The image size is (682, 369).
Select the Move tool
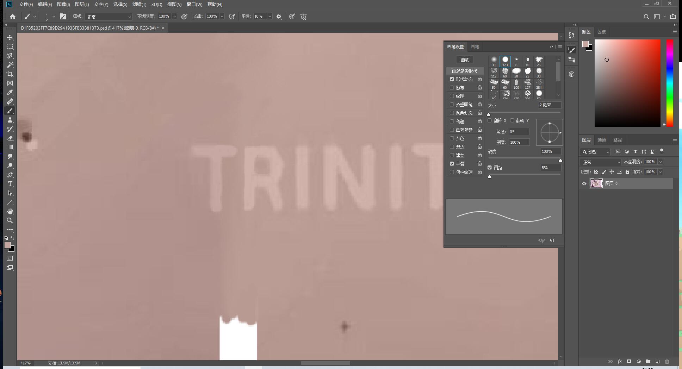[10, 37]
